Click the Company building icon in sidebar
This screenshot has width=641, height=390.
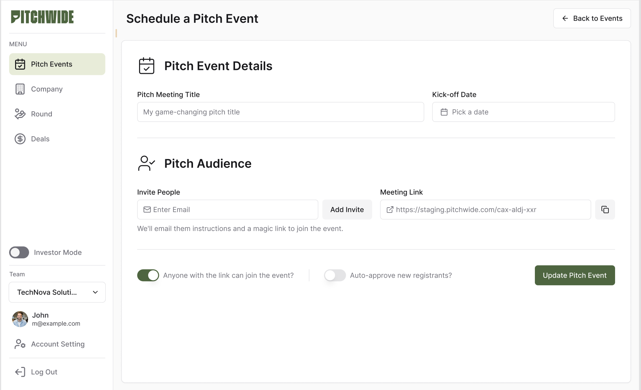click(20, 89)
